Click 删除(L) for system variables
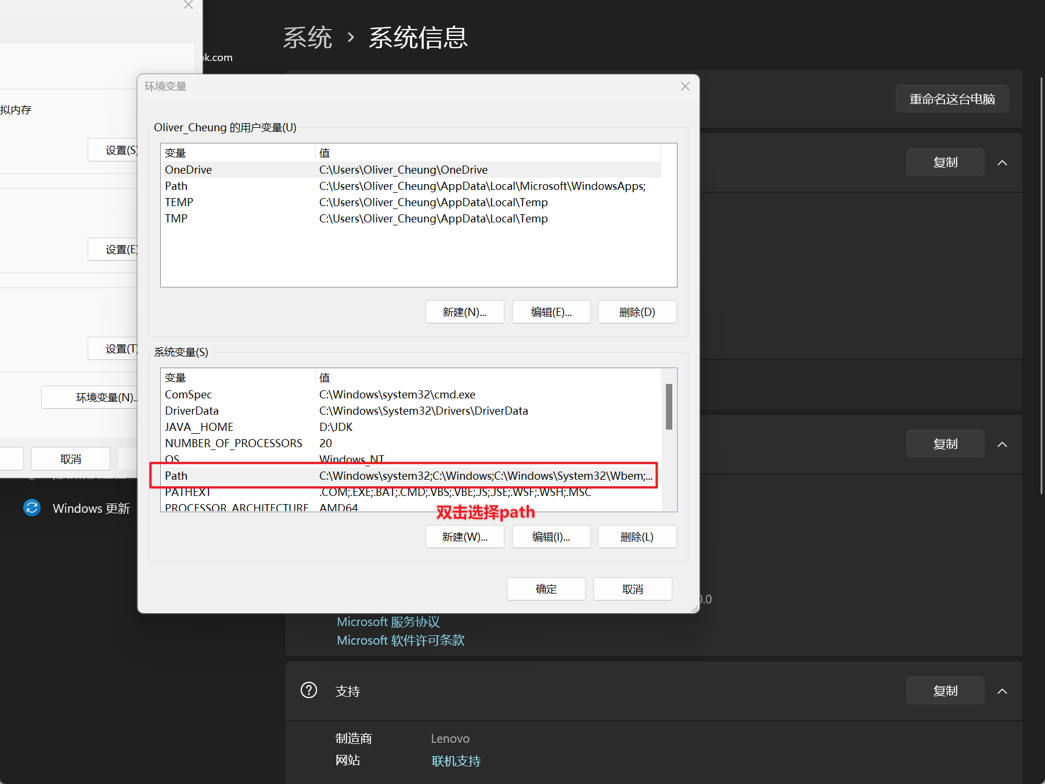Image resolution: width=1045 pixels, height=784 pixels. click(637, 537)
